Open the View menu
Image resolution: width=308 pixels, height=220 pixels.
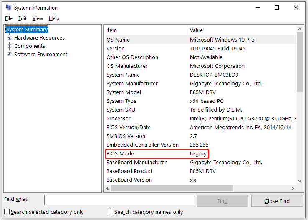pyautogui.click(x=38, y=18)
